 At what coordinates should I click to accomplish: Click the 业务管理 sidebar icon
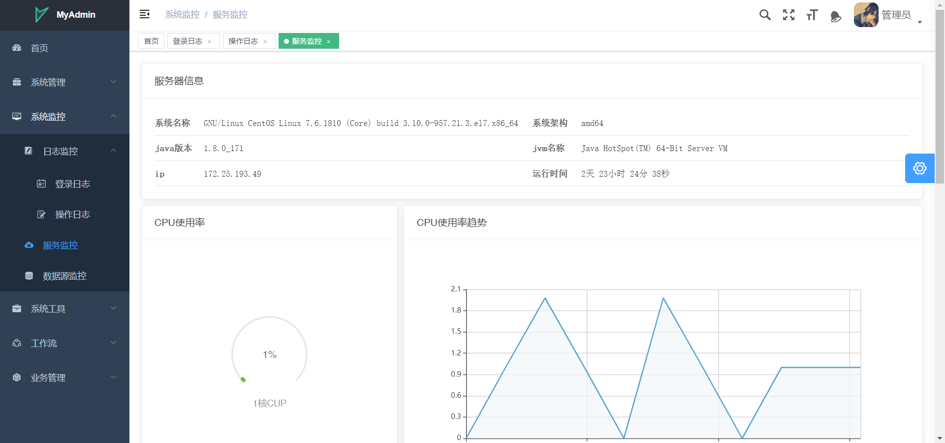click(x=17, y=378)
